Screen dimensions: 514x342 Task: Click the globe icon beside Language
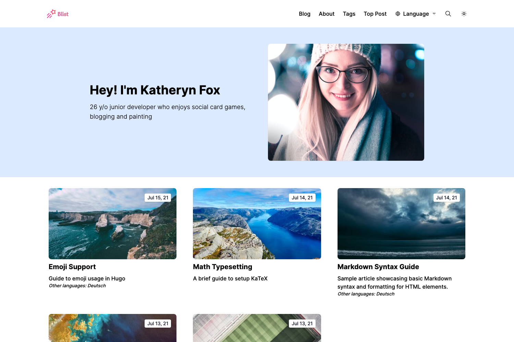point(398,14)
